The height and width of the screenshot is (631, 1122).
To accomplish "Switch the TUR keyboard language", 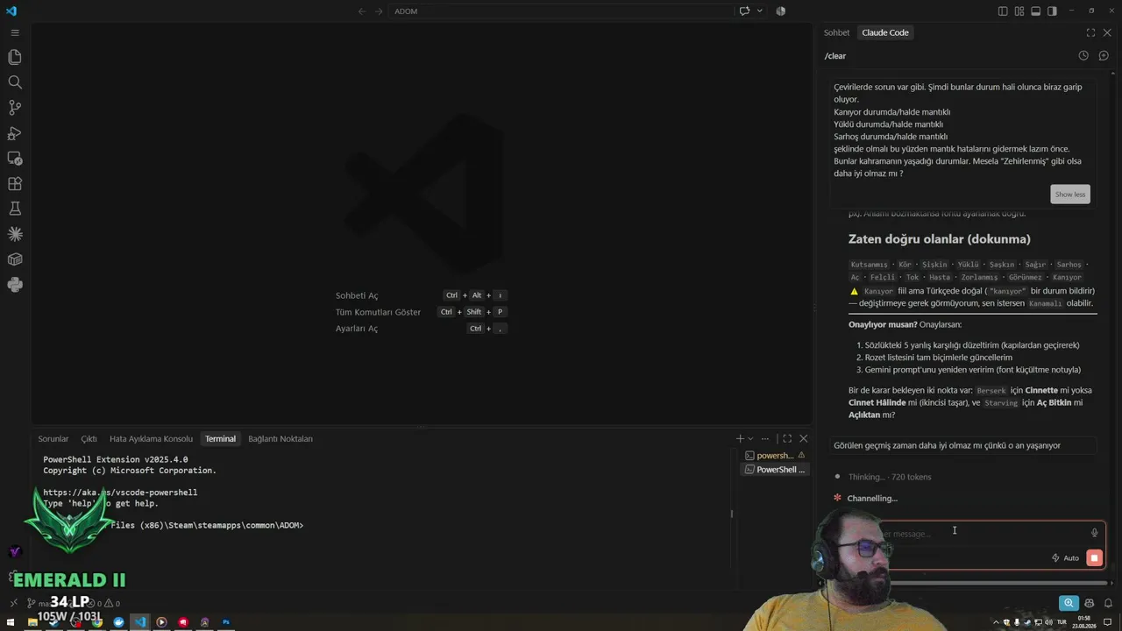I will click(x=1062, y=622).
